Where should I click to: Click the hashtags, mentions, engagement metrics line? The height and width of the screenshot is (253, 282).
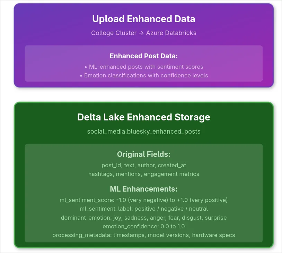click(143, 174)
